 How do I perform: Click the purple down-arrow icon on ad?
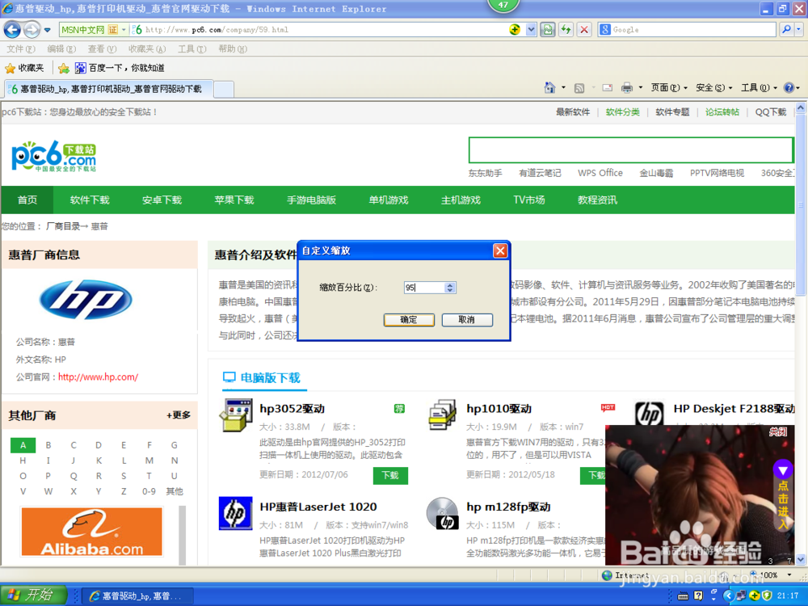[x=783, y=470]
